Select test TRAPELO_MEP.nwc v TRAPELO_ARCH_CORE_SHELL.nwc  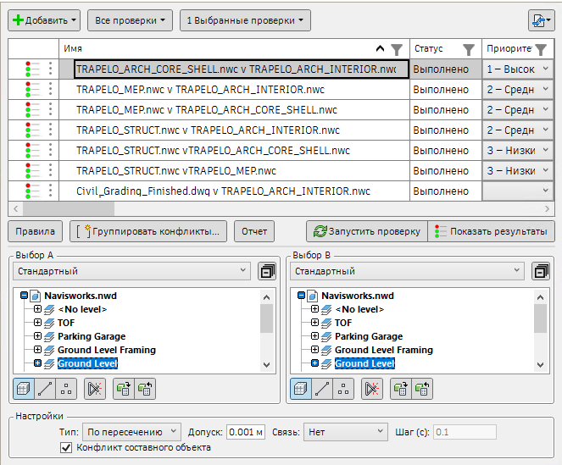(x=207, y=110)
